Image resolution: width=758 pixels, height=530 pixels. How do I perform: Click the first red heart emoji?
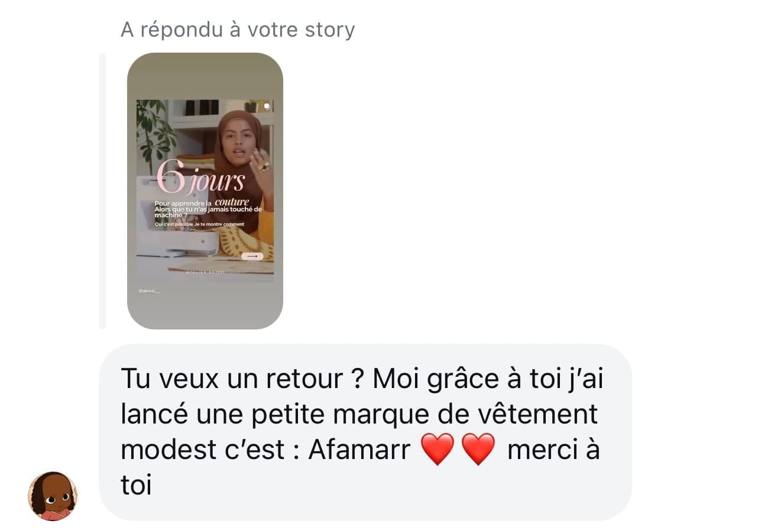tap(437, 449)
